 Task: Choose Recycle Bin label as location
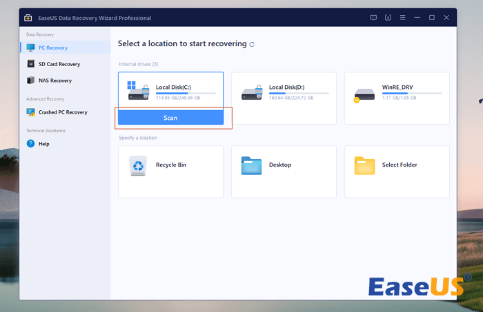(x=171, y=165)
